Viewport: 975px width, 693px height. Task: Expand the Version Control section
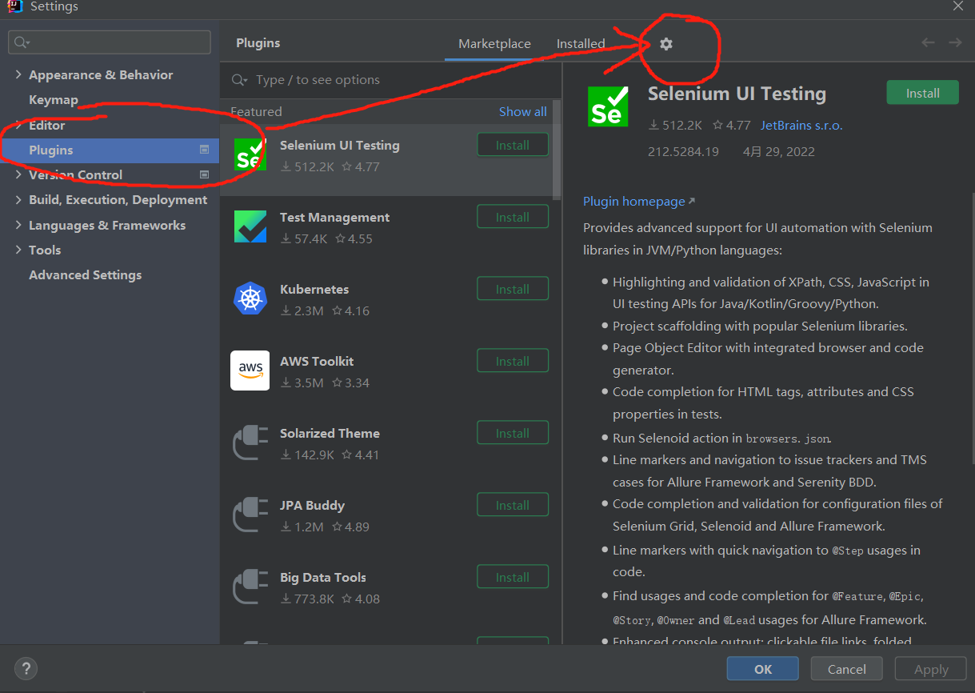(18, 174)
